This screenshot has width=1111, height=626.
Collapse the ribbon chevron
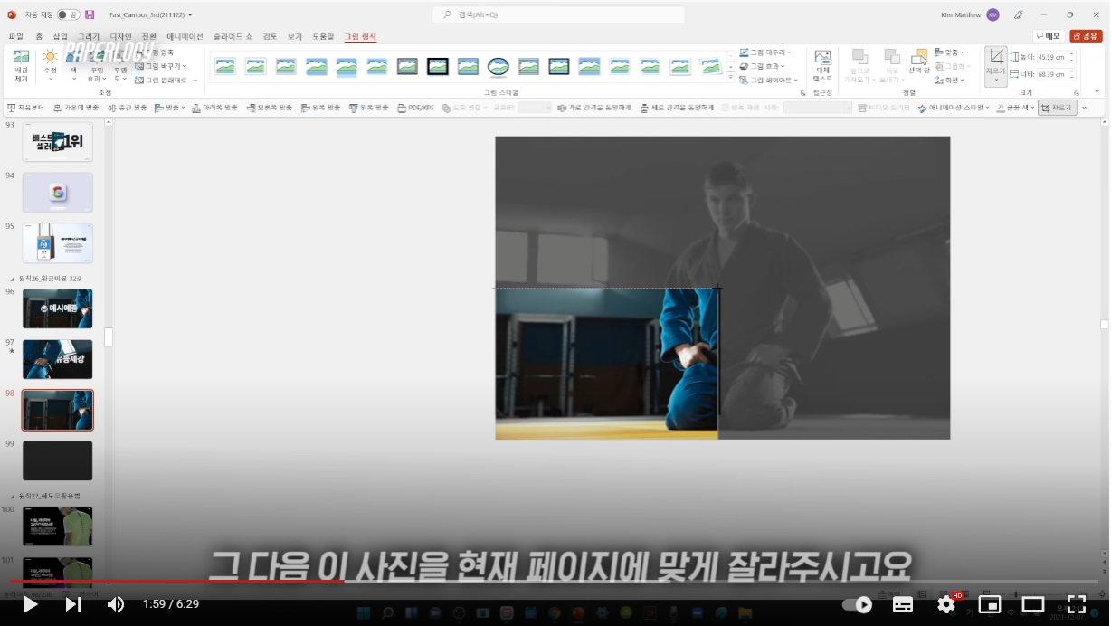[x=1099, y=93]
